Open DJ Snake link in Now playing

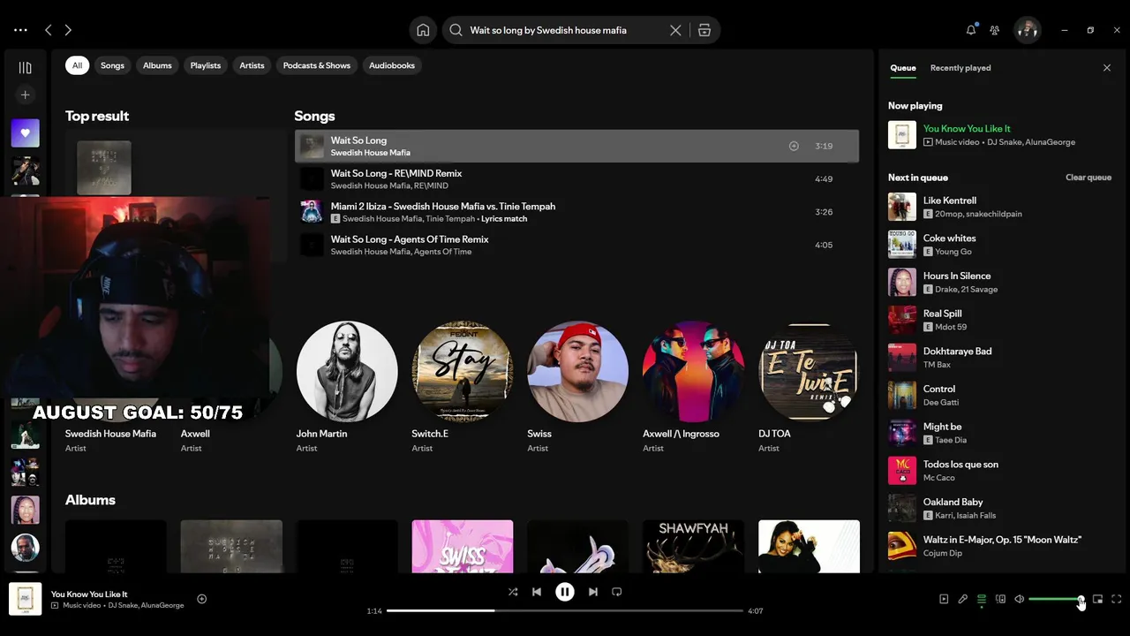click(x=1004, y=142)
